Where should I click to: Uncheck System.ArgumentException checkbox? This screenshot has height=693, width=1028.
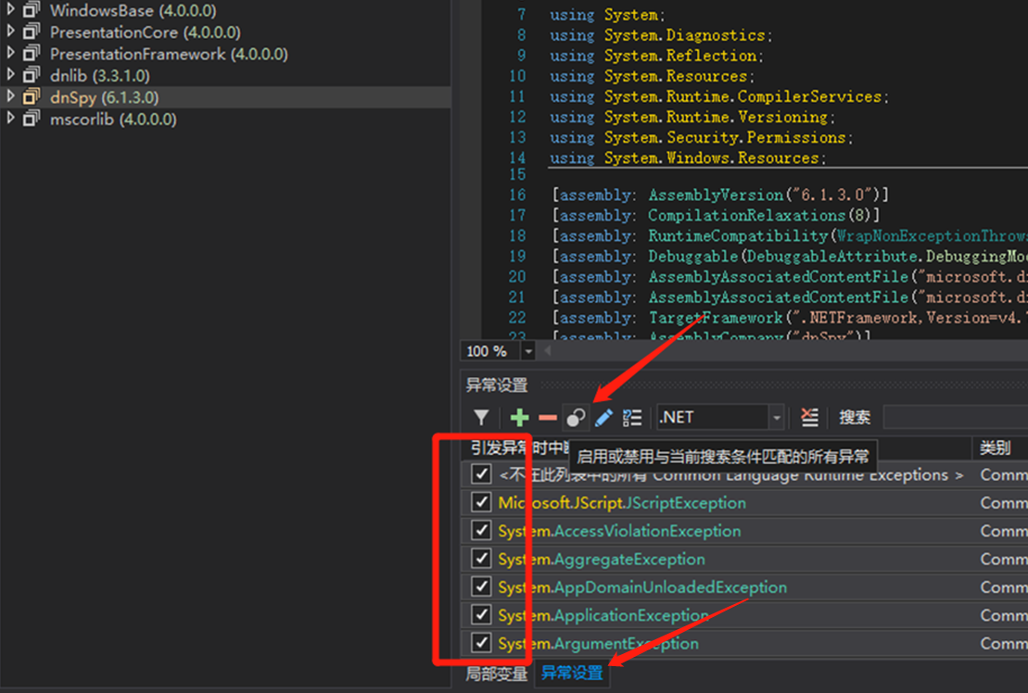tap(481, 643)
